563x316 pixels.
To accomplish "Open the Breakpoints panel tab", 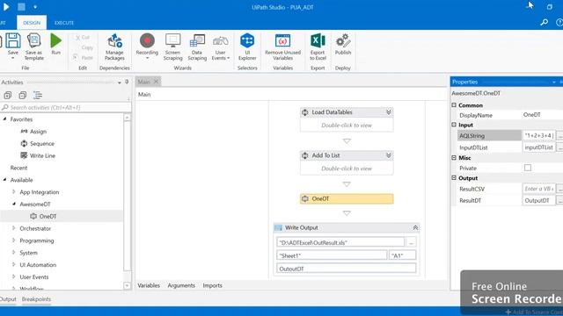I will (x=36, y=299).
